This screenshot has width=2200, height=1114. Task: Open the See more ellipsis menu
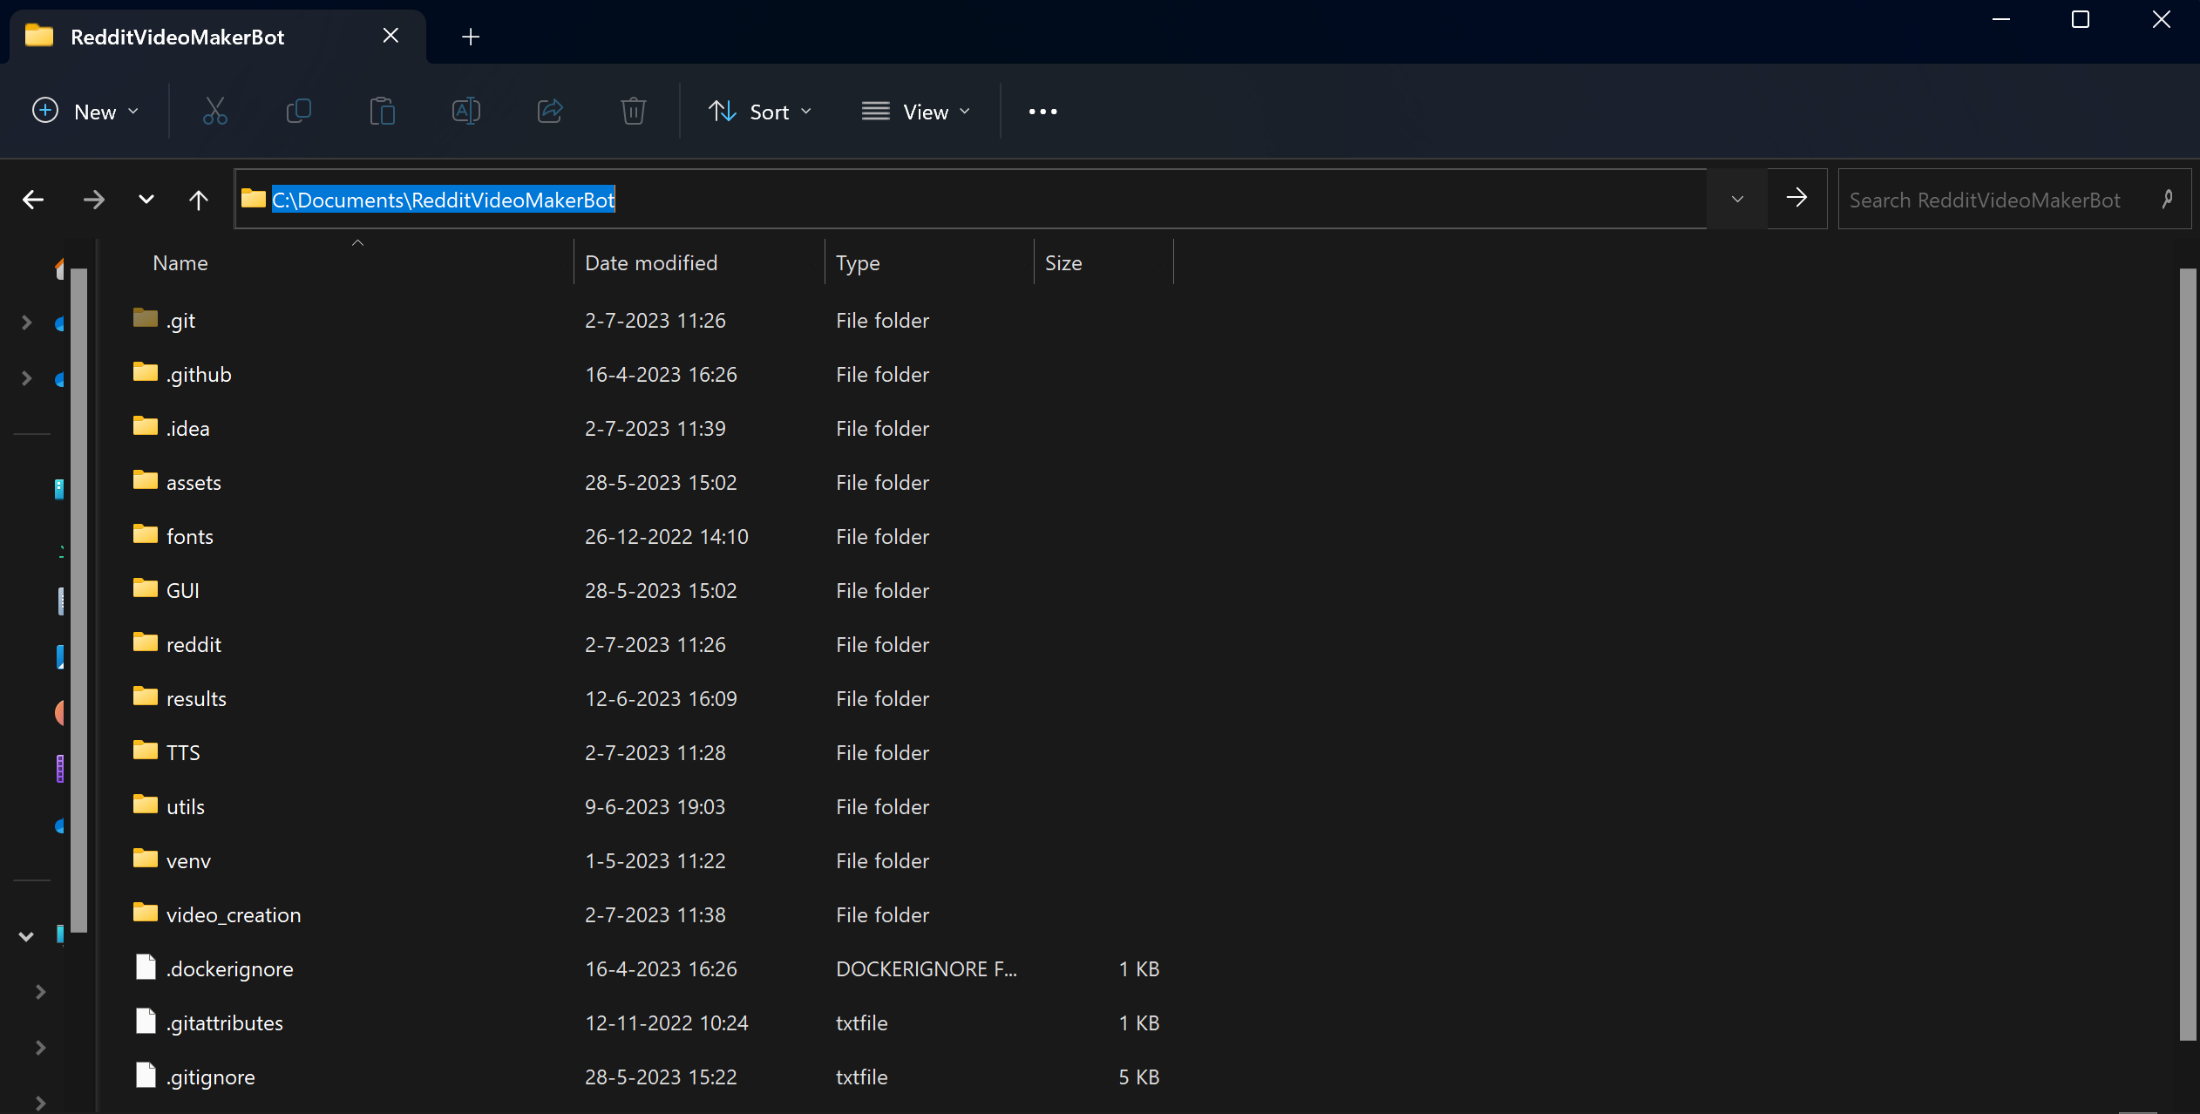click(x=1042, y=112)
